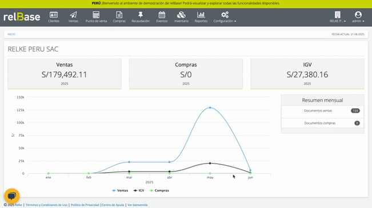Viewport: 372px width, 208px height.
Task: Click the 150k axis label
Action: point(21,97)
